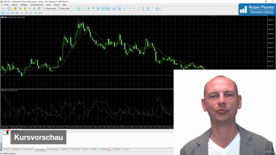The image size is (276, 155).
Task: Switch chart to line chart mode
Action: [x=83, y=9]
